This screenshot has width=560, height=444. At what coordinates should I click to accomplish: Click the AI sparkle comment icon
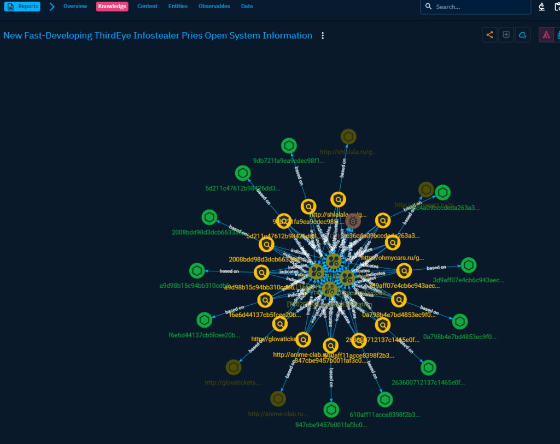tap(506, 35)
